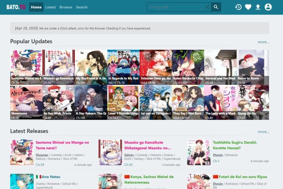Click more link beside Latest Releases
The height and width of the screenshot is (189, 283).
pyautogui.click(x=263, y=132)
